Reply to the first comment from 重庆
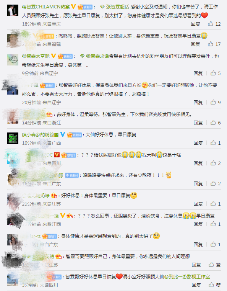Image resolution: width=227 pixels, height=291 pixels. [196, 24]
